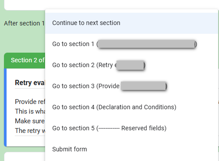This screenshot has height=161, width=219.
Task: Choose "Go to section 1" option
Action: click(x=131, y=44)
